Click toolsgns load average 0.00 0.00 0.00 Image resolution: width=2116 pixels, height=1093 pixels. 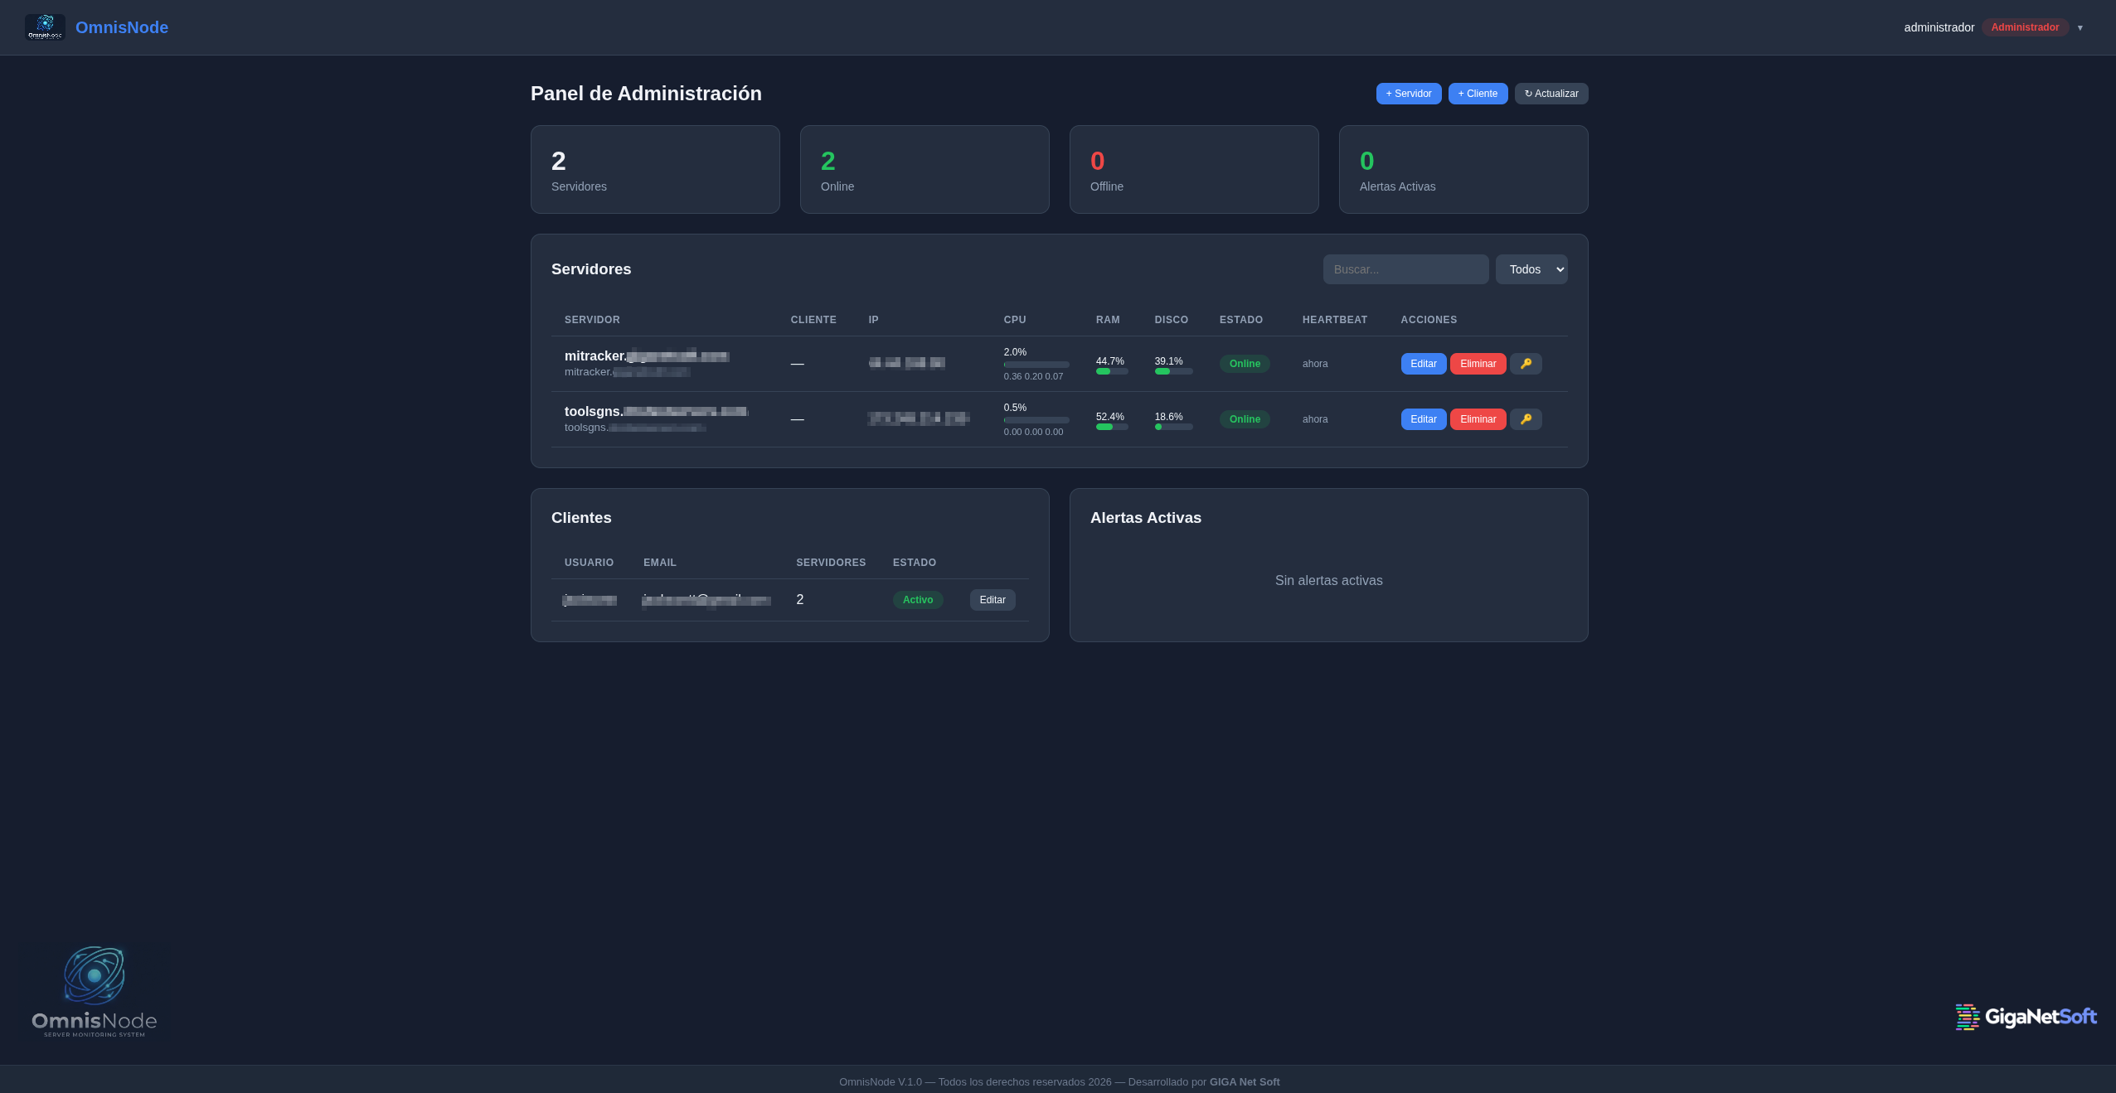click(1033, 432)
